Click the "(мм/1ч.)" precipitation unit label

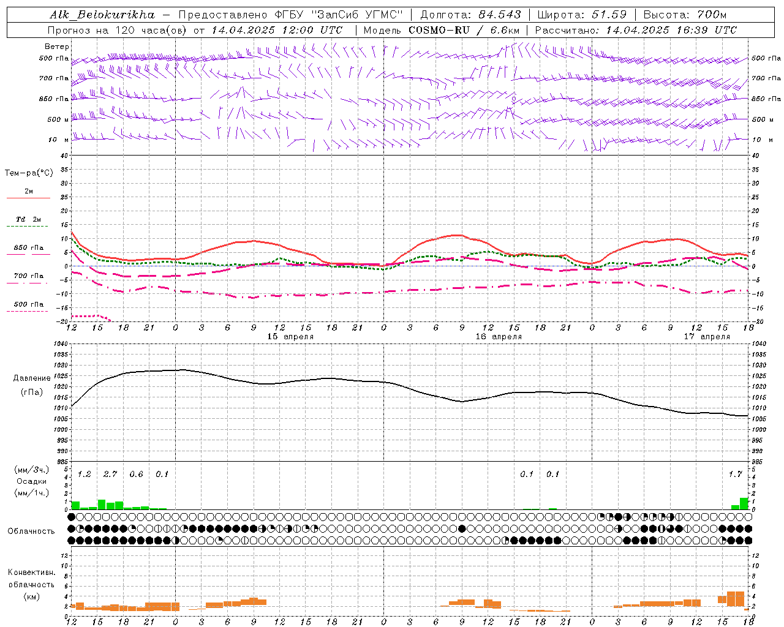coord(32,493)
